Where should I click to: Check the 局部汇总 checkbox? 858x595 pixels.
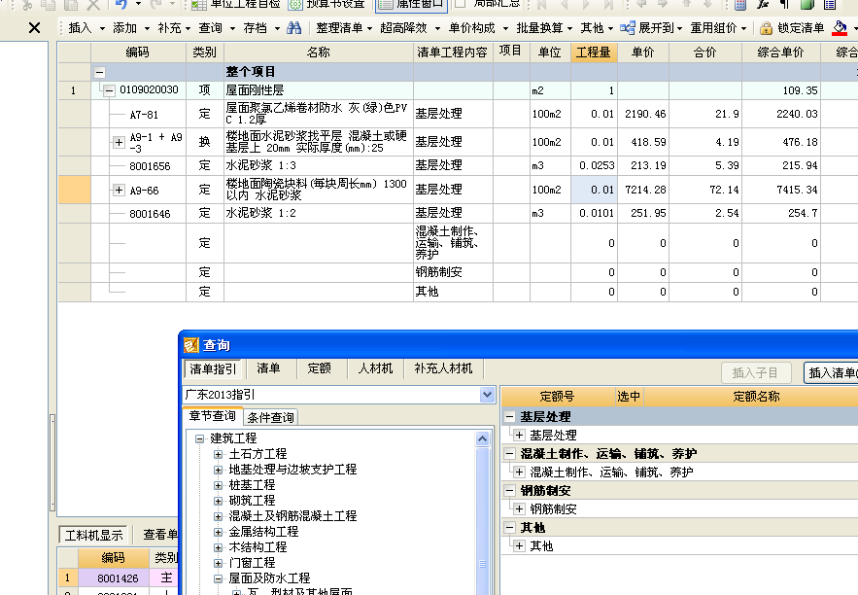(461, 4)
